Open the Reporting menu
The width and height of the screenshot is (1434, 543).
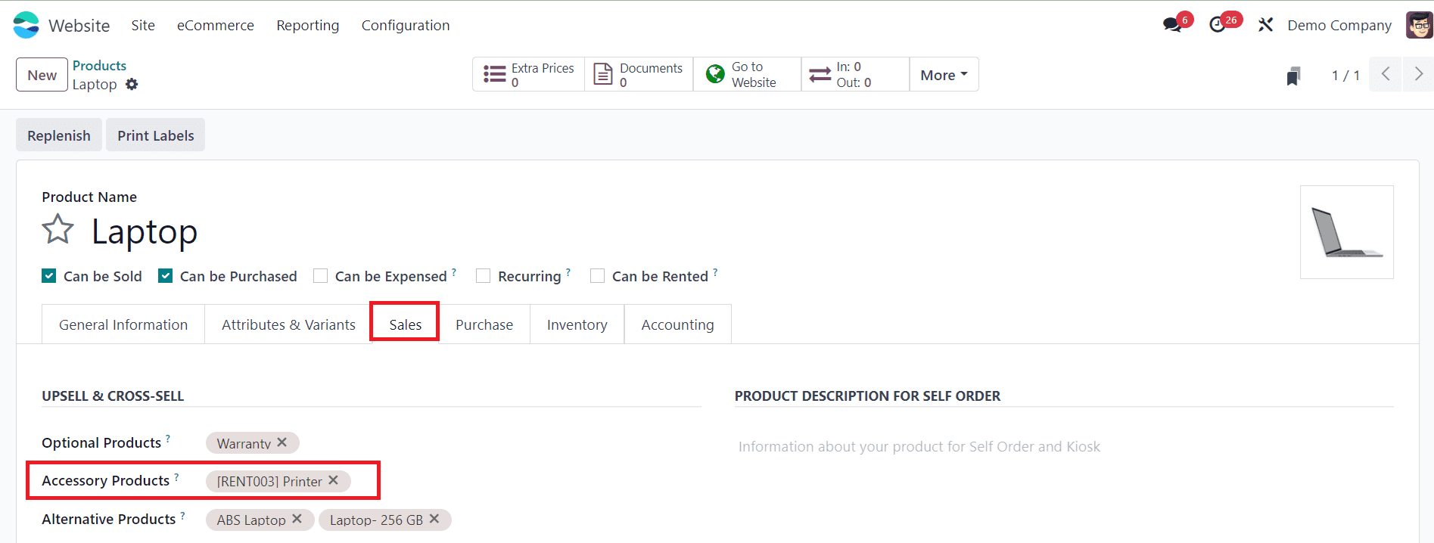308,25
